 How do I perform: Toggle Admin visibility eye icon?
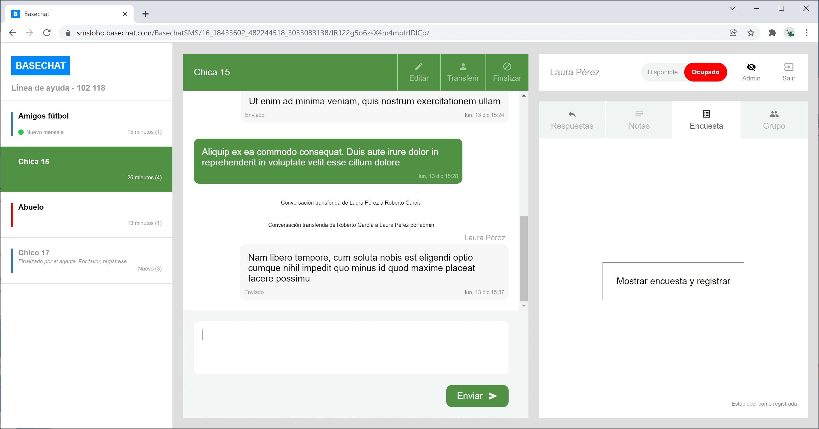coord(751,67)
